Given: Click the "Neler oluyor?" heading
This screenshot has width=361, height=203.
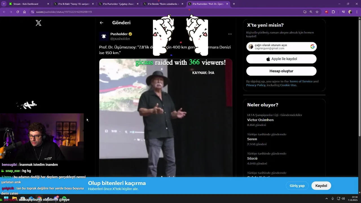Looking at the screenshot, I should click(x=263, y=105).
